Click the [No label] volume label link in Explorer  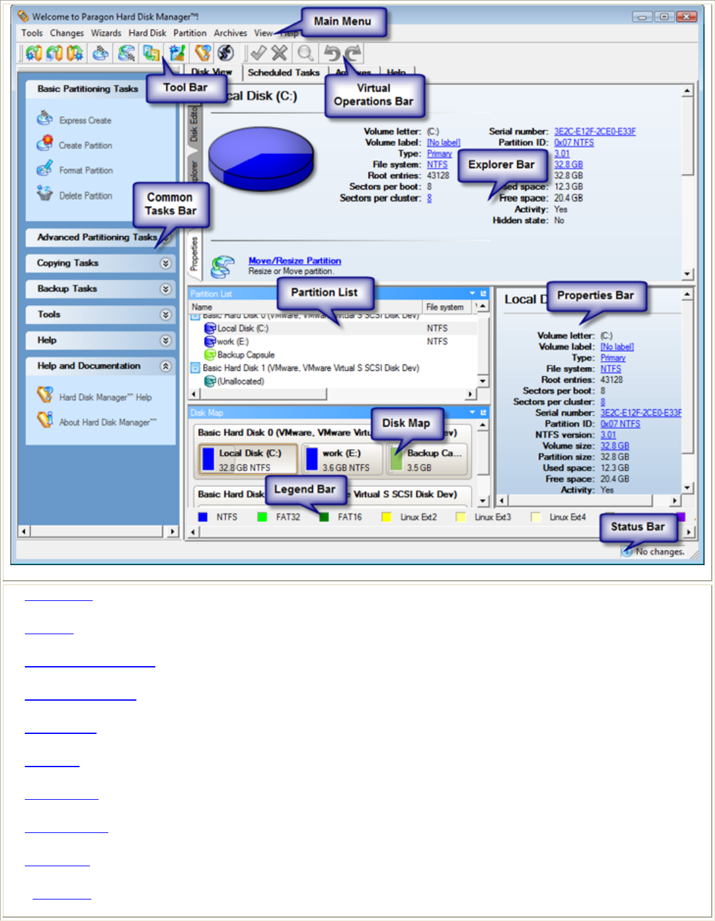tap(444, 143)
